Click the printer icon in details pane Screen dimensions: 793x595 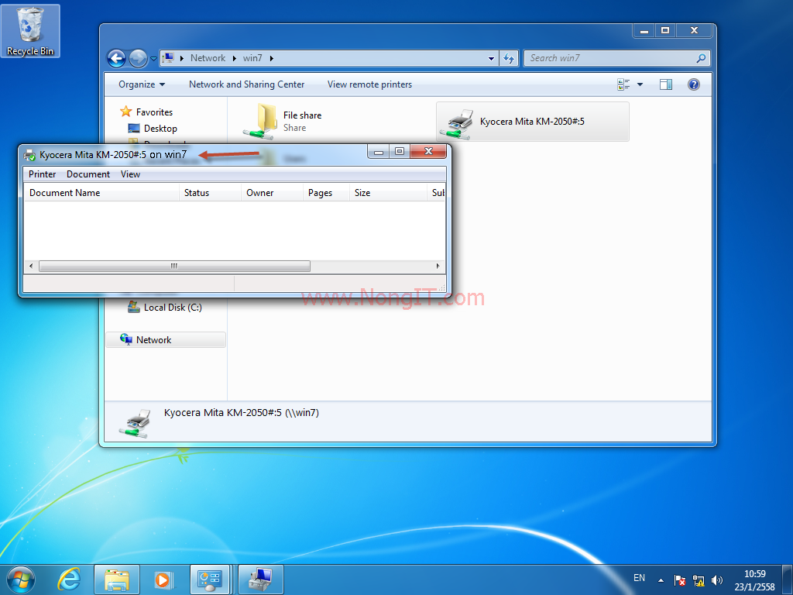coord(135,423)
